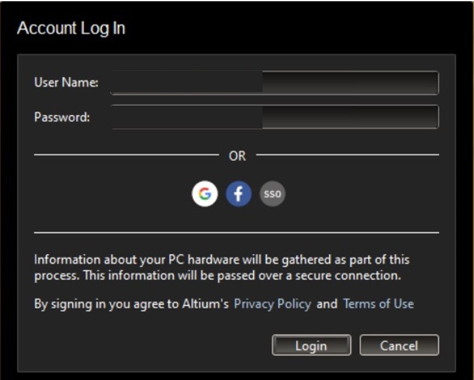Select the SSO login icon

pos(273,194)
